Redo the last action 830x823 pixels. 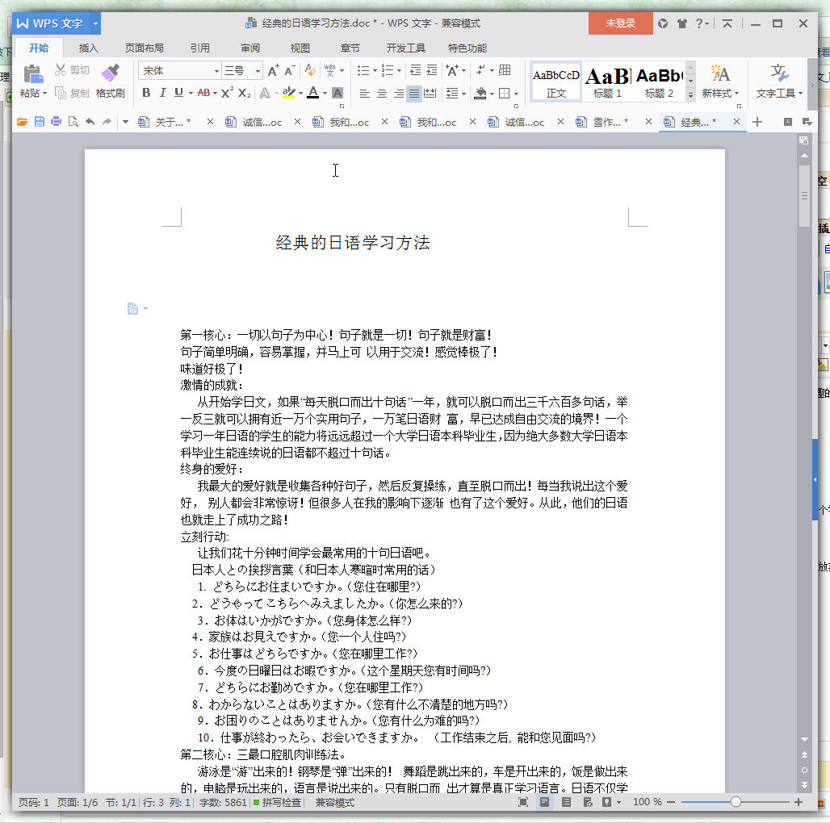(x=107, y=122)
